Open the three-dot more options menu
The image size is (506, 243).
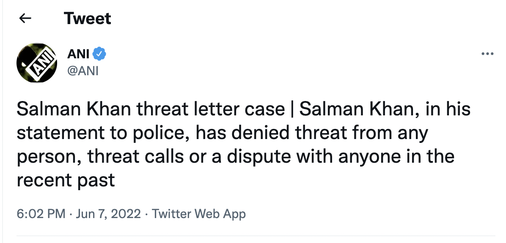click(487, 54)
